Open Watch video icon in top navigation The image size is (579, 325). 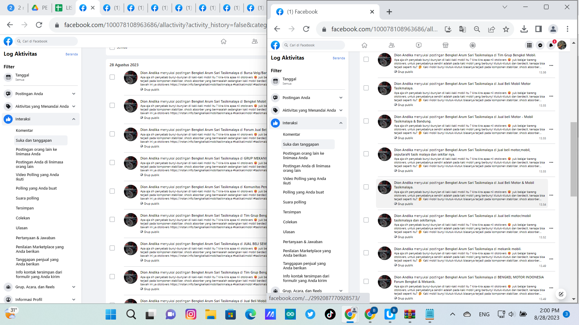point(419,45)
